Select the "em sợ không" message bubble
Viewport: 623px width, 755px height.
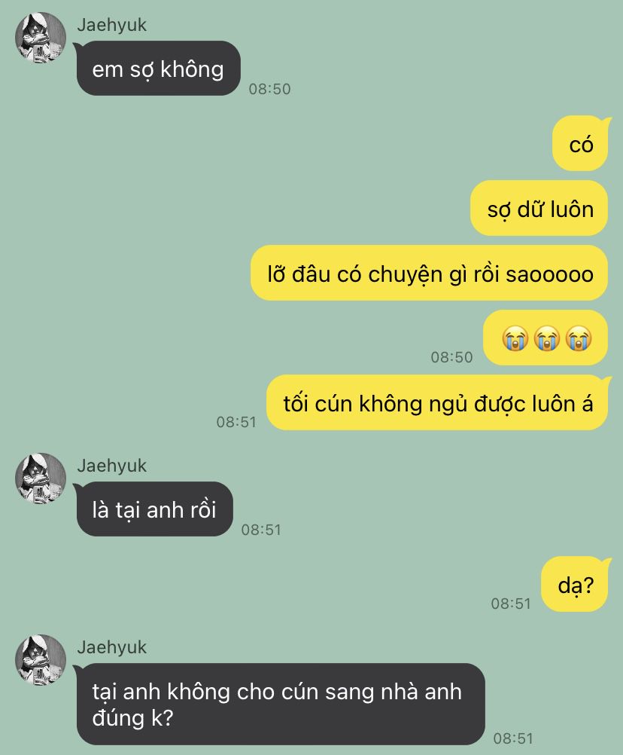click(158, 69)
